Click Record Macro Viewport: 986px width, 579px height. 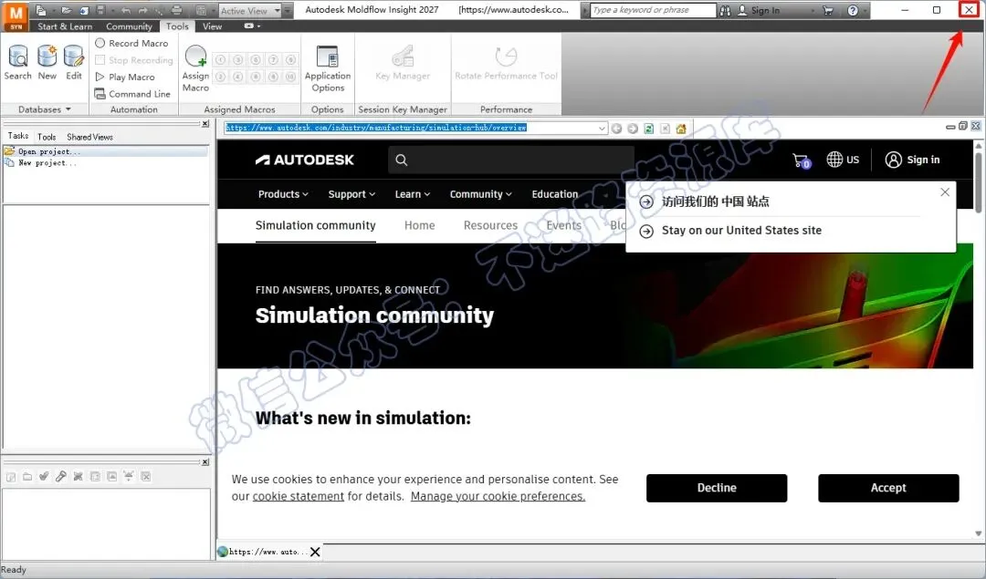[x=131, y=44]
